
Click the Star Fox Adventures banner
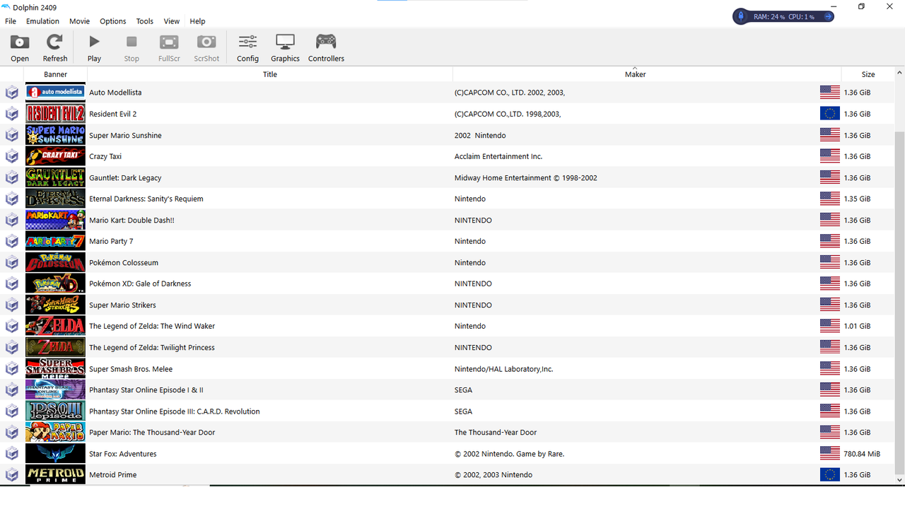point(55,453)
